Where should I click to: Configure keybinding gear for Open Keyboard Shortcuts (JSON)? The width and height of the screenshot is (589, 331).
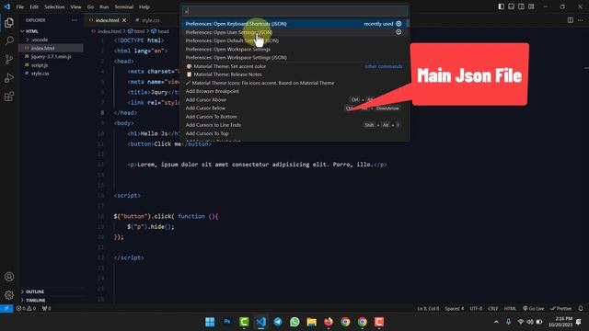[x=398, y=24]
